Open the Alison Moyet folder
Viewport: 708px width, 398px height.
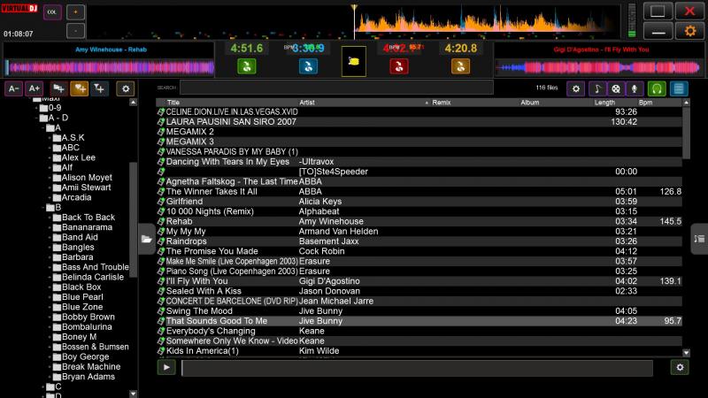pos(87,177)
